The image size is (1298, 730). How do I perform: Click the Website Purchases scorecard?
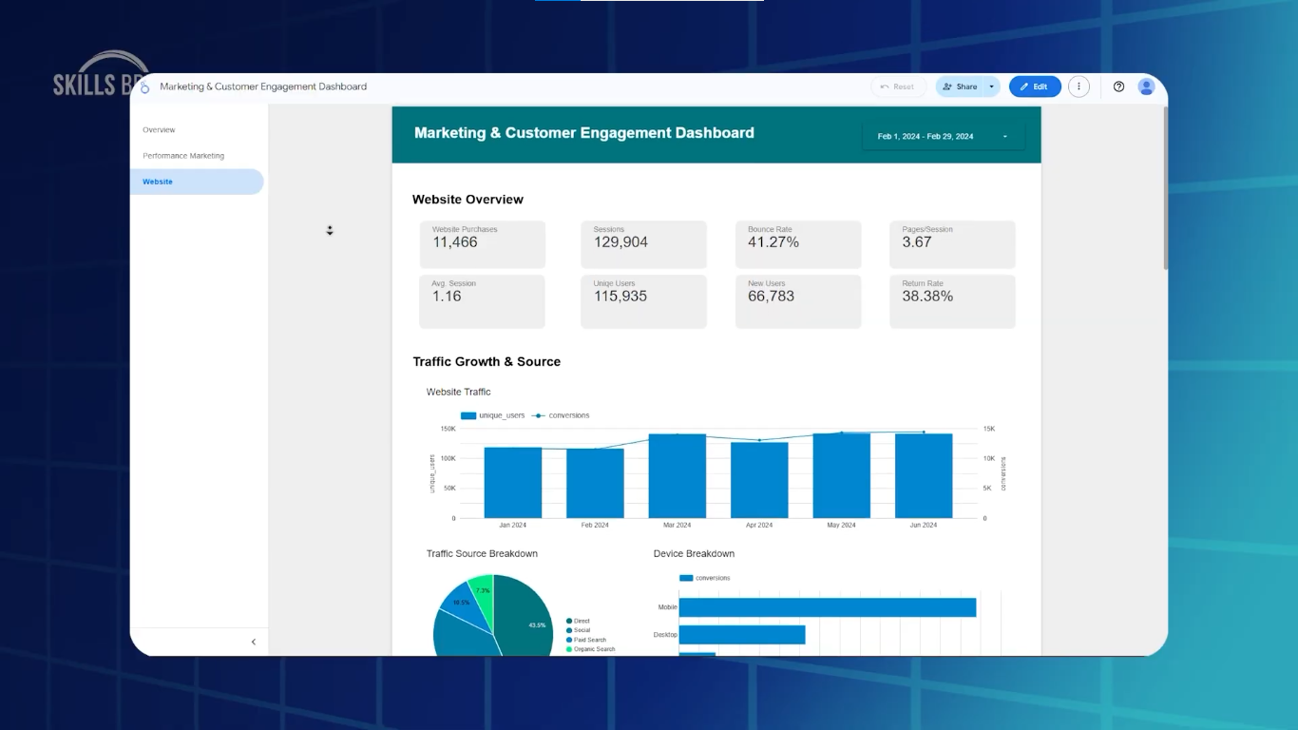point(483,244)
